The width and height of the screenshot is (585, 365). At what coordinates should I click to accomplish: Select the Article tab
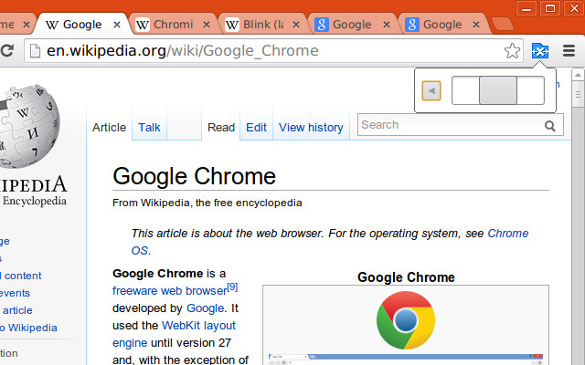pos(110,128)
